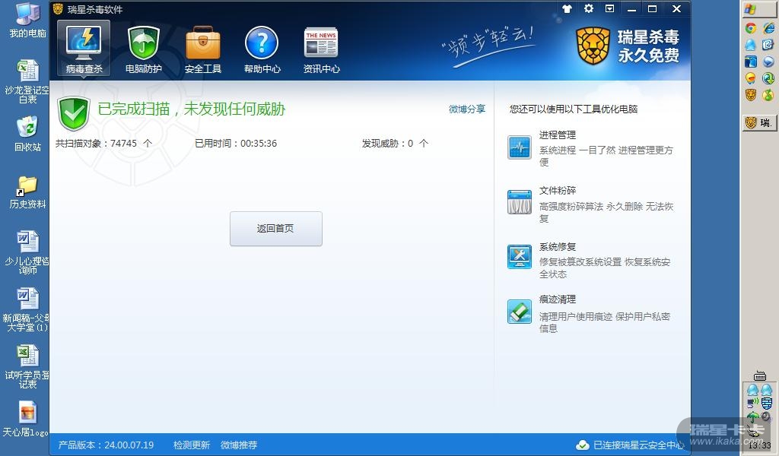Viewport: 779px width, 456px height.
Task: Click the 微博分享 link
Action: [467, 109]
